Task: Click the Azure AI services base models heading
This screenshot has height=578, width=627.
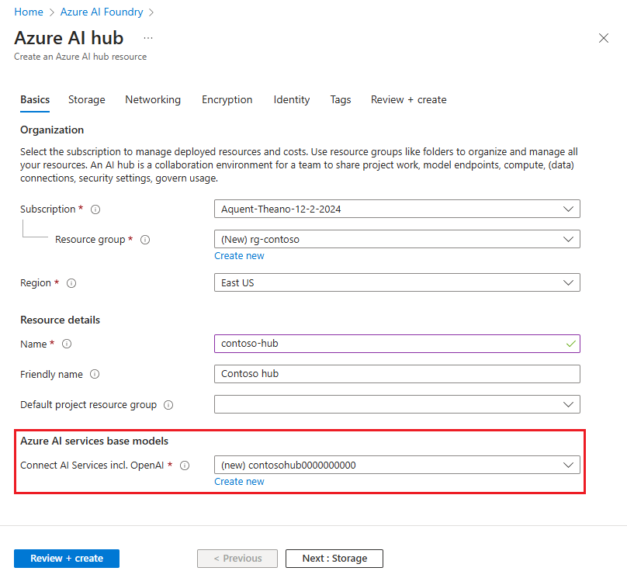Action: (x=95, y=441)
